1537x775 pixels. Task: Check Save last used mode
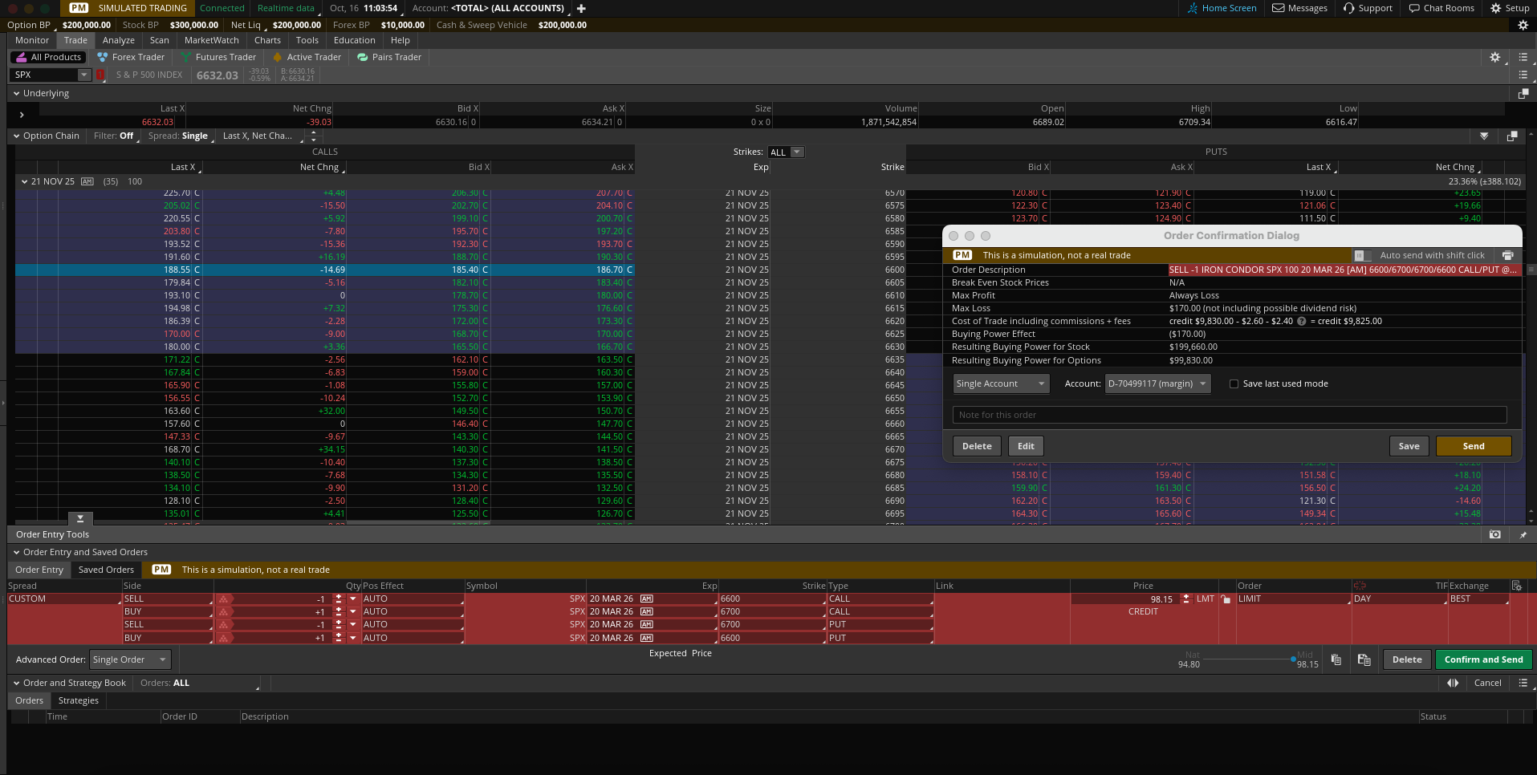(1234, 383)
